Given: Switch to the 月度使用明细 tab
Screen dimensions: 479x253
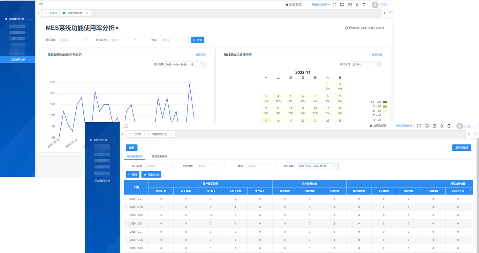Looking at the screenshot, I should (x=159, y=156).
